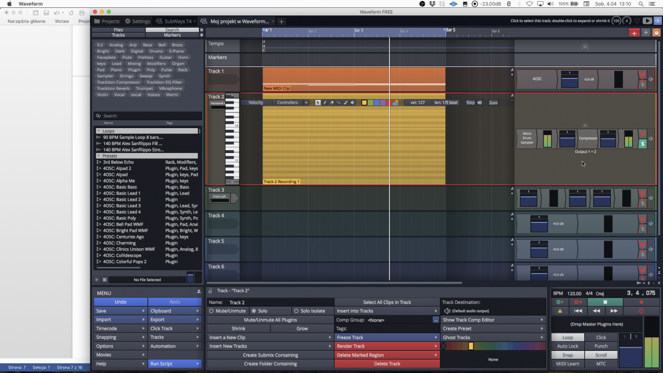Viewport: 663px width, 373px height.
Task: Open the video tutorial play icon at top right
Action: tap(647, 21)
